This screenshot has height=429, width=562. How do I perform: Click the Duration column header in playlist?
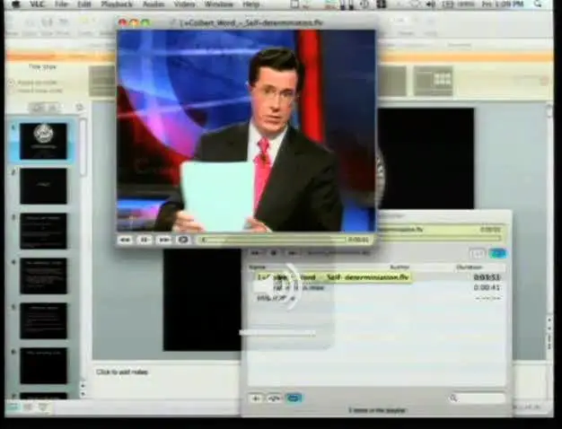(x=469, y=267)
